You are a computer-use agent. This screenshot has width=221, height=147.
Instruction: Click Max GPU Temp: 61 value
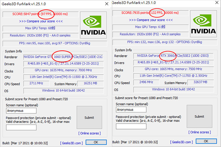pos(150,27)
